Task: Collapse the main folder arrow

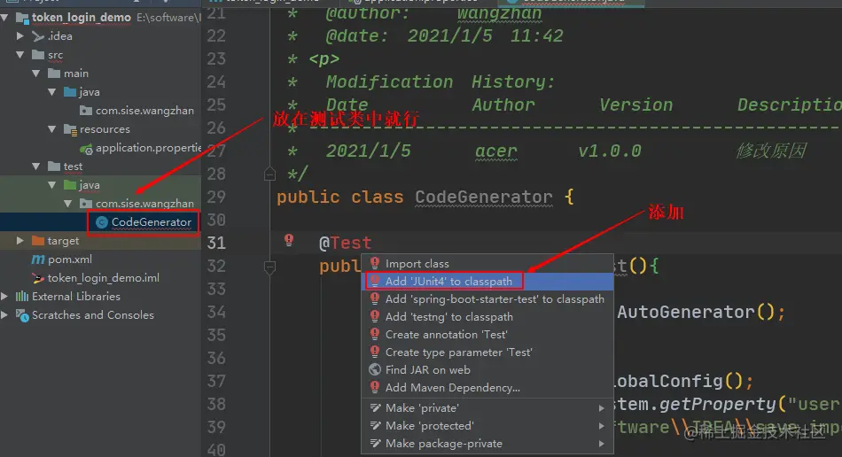Action: [36, 74]
